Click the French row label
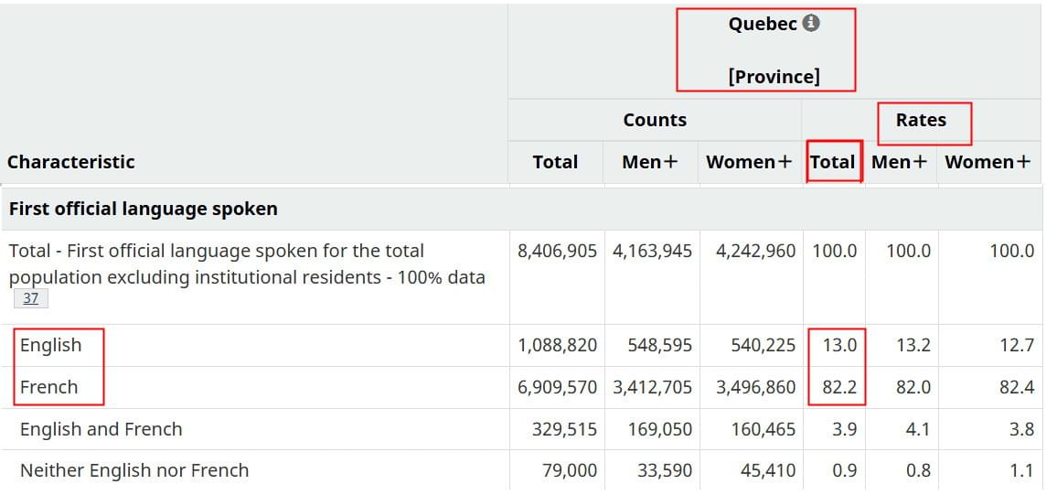The image size is (1057, 495). 49,387
